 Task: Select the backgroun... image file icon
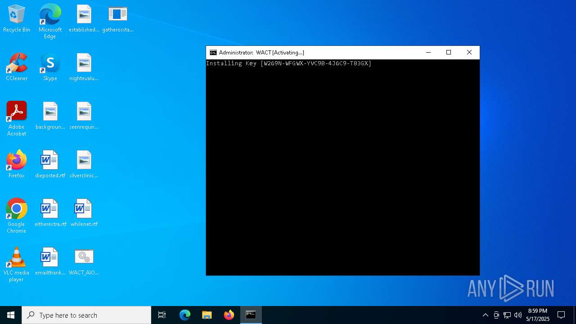pos(50,116)
